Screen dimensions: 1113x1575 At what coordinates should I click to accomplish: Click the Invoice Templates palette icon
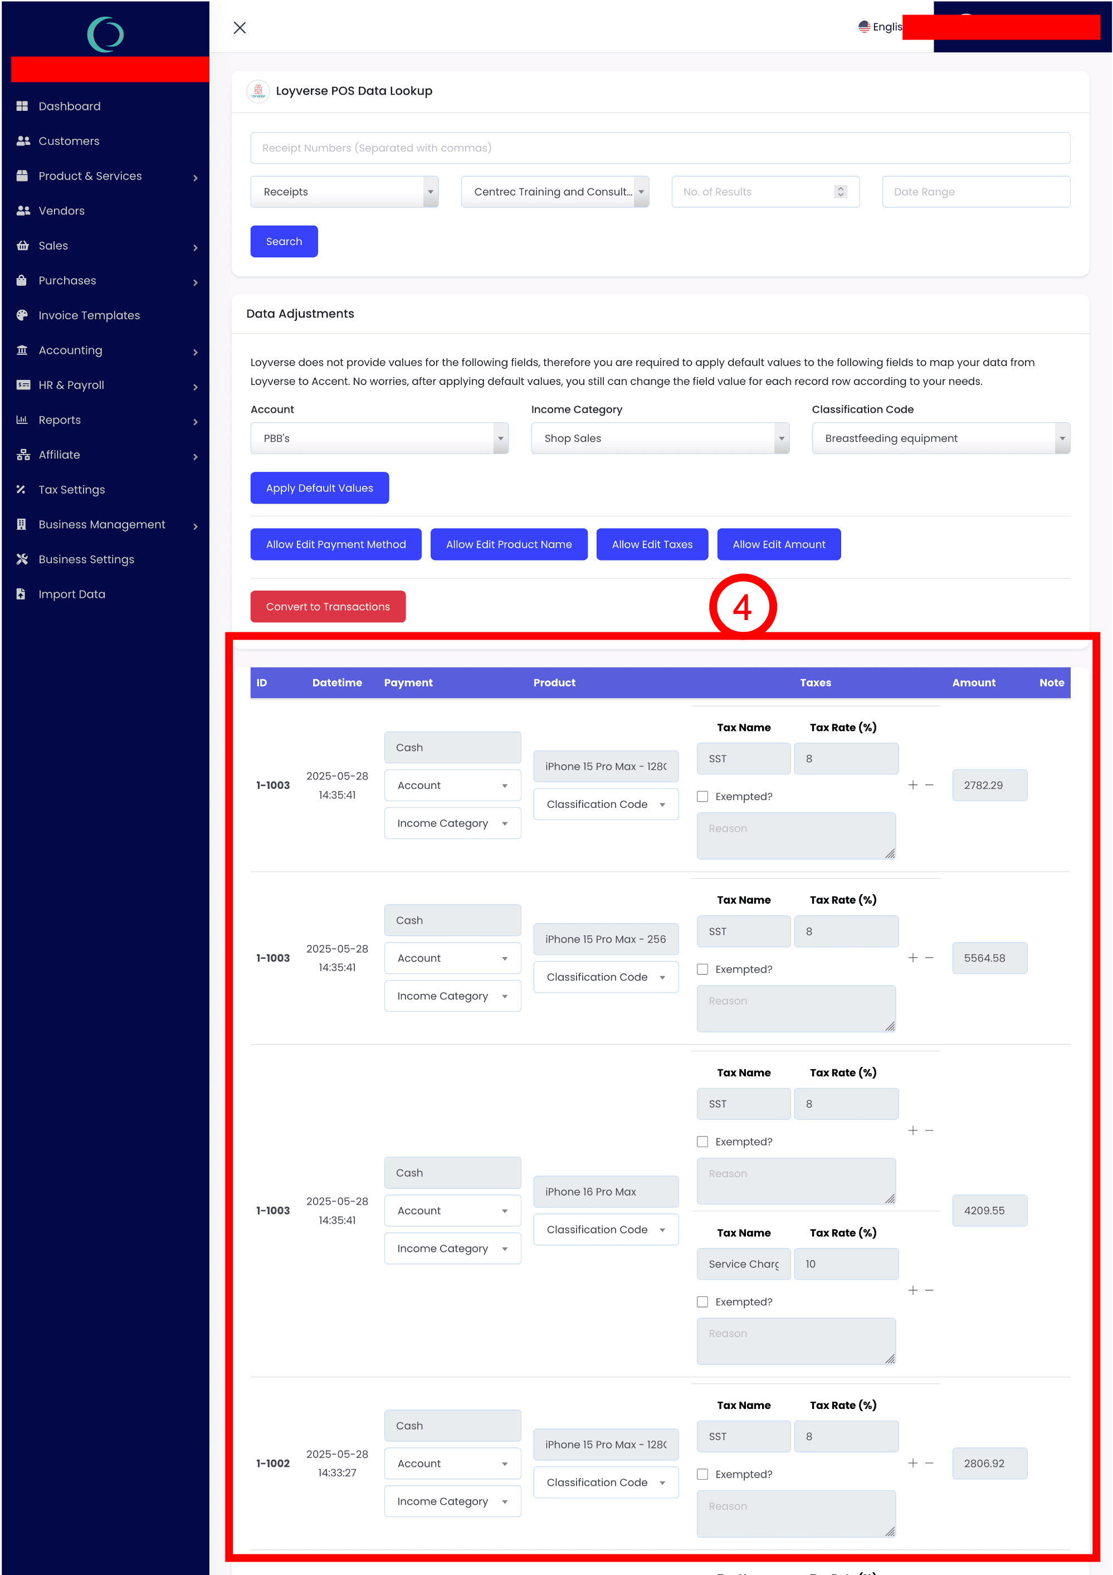coord(22,315)
